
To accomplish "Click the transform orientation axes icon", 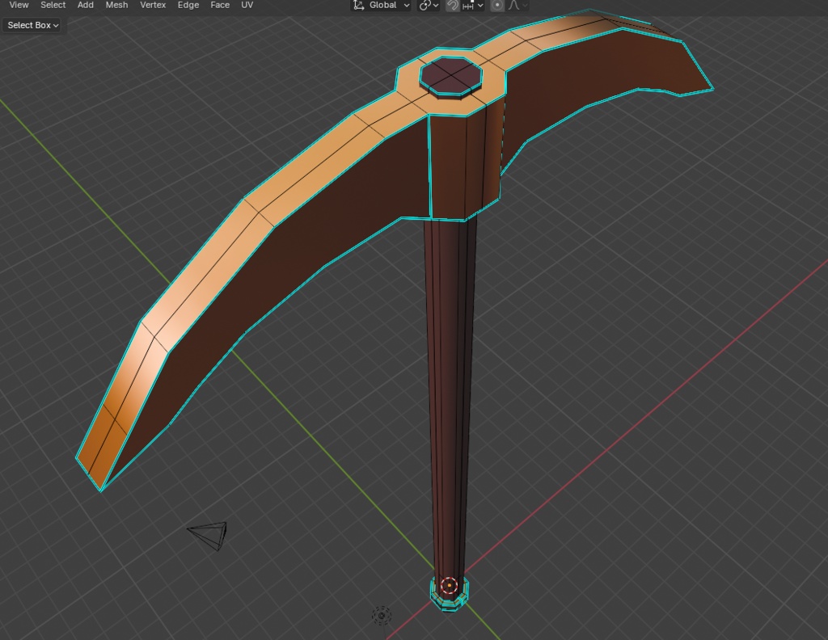I will (x=357, y=6).
